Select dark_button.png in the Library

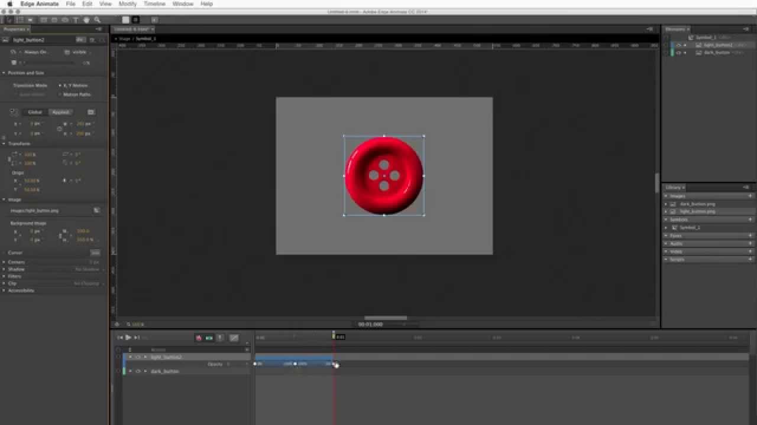point(697,204)
